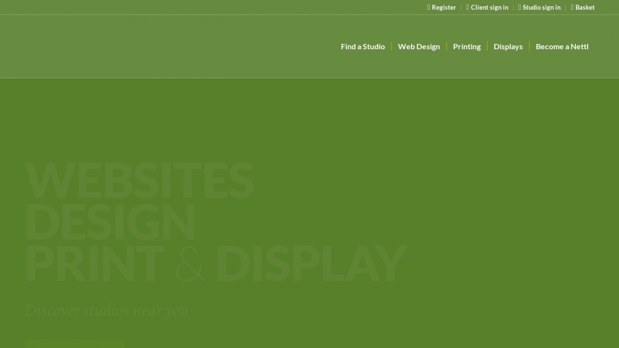The height and width of the screenshot is (348, 619).
Task: Sign in as a client
Action: 491,7
